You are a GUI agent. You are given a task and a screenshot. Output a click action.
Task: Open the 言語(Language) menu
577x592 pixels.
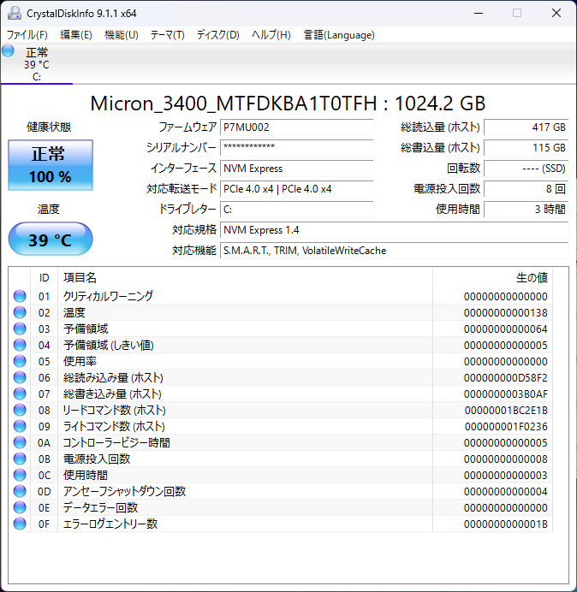(x=339, y=35)
